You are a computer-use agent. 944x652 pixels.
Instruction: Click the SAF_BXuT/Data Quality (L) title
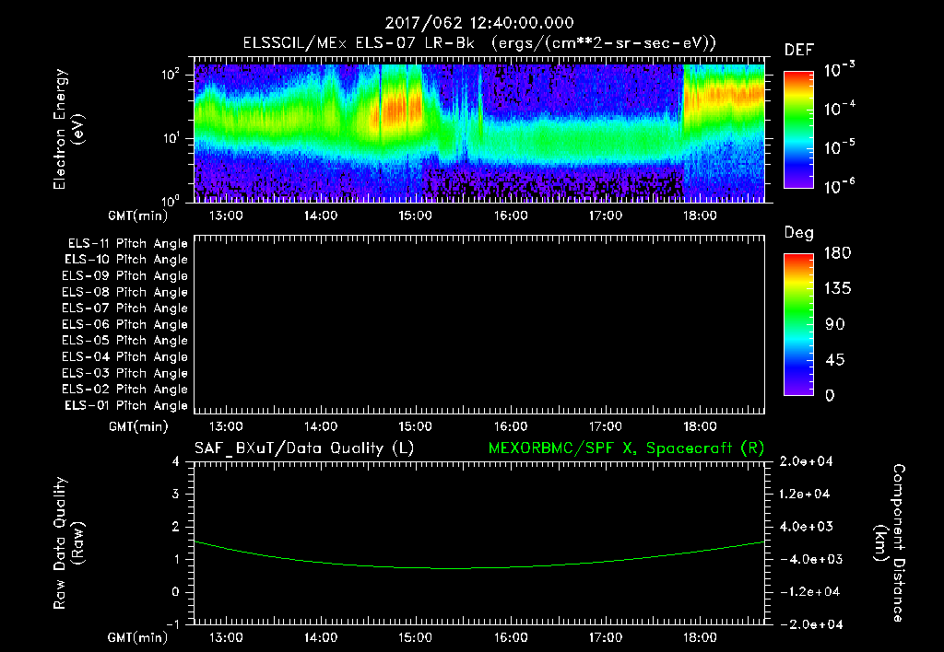click(304, 448)
